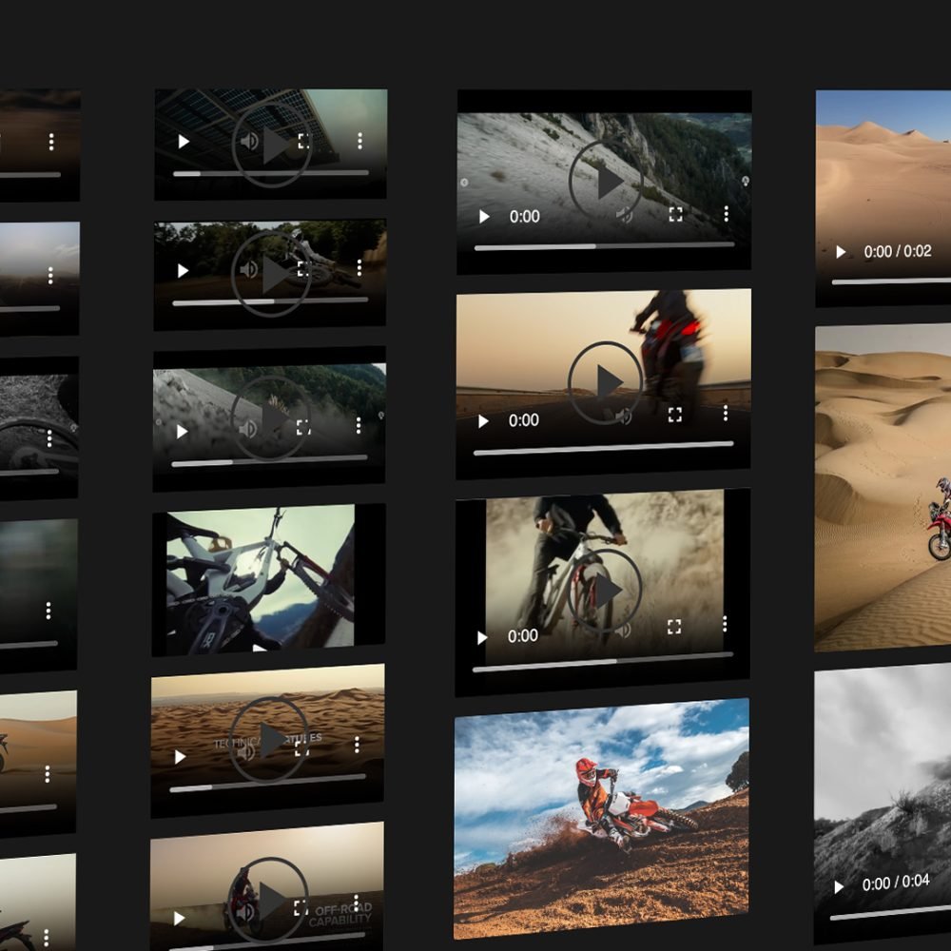The width and height of the screenshot is (951, 951).
Task: Click the bike frame close-up video thumbnail
Action: (x=260, y=577)
